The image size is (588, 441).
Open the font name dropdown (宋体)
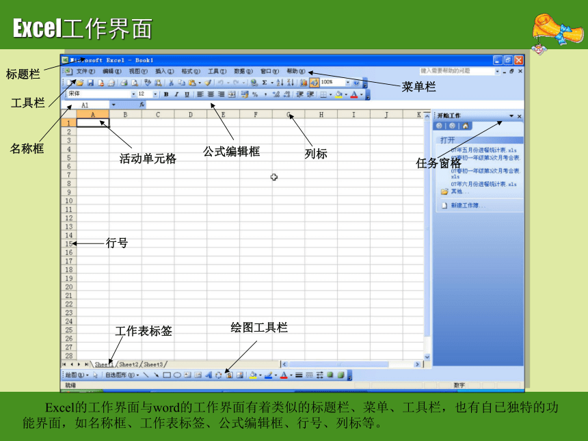click(x=133, y=94)
